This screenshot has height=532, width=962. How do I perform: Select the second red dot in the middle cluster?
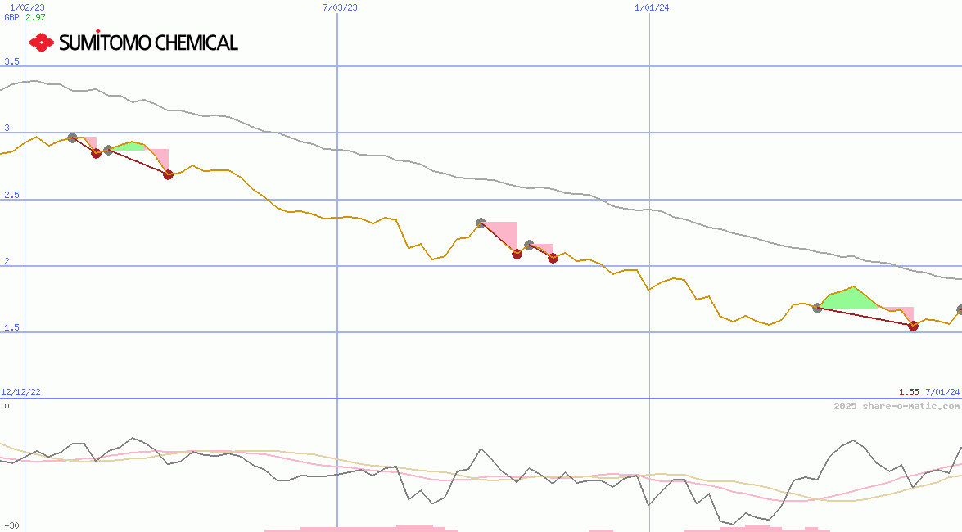tap(552, 257)
